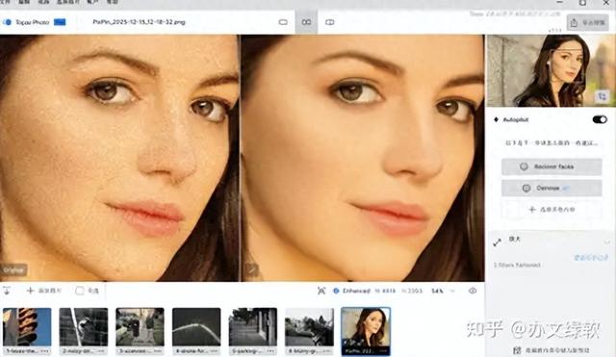Add another enhancement with plus button
The image size is (616, 357).
click(552, 210)
